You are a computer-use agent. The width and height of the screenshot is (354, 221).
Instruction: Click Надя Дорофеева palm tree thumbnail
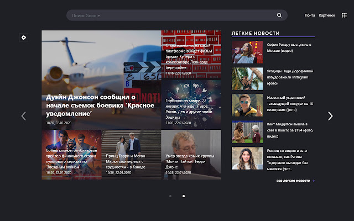(247, 78)
